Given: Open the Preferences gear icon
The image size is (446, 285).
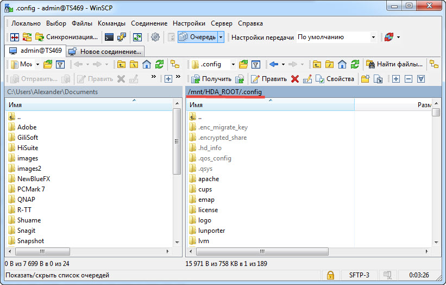Looking at the screenshot, I should pyautogui.click(x=155, y=37).
